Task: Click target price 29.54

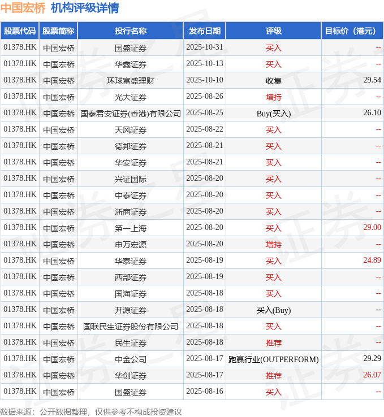Action: (372, 80)
